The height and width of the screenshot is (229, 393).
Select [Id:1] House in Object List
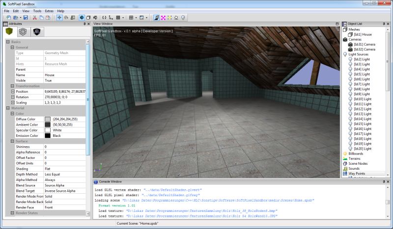coord(363,34)
